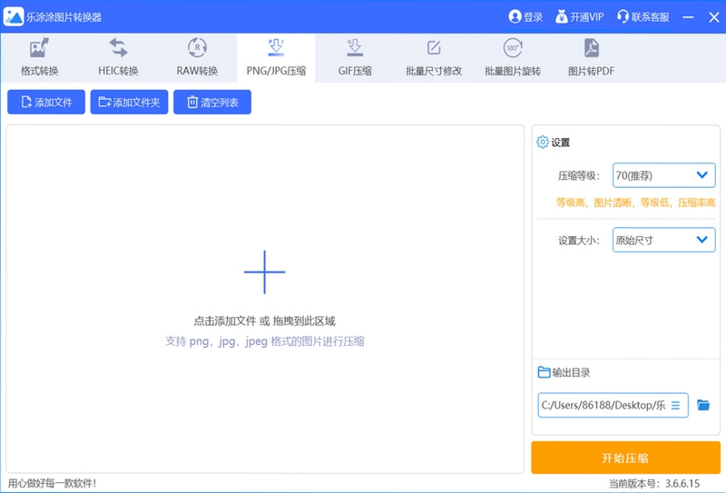Start compression with 开始压缩 button

pos(625,458)
